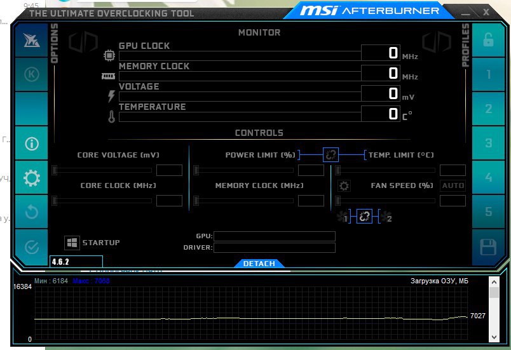
Task: Select profile slot 2
Action: [488, 109]
